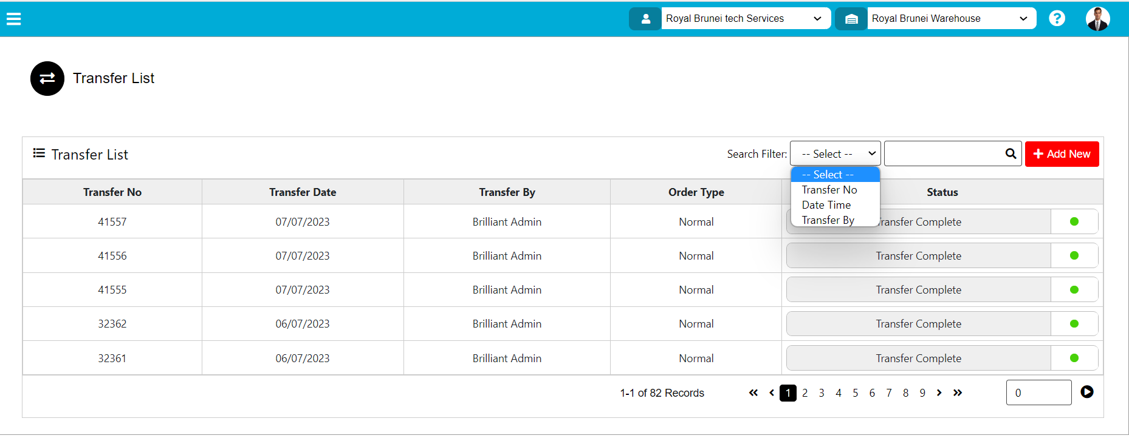Click the Add New button
1129x441 pixels.
coord(1062,154)
